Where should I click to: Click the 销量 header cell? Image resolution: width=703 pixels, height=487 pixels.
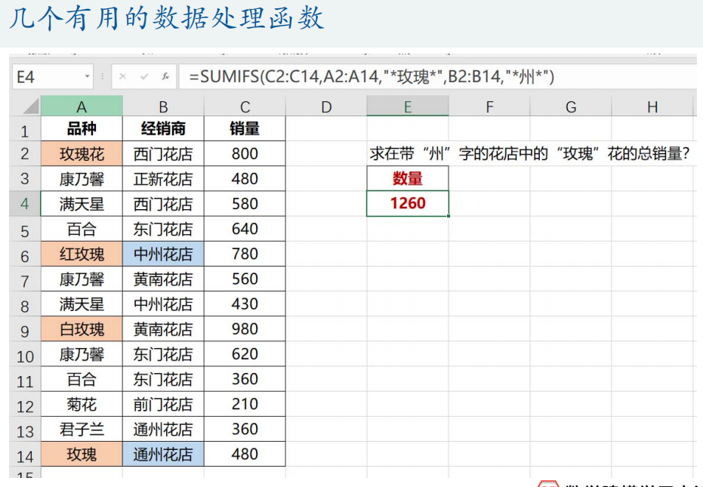point(245,129)
